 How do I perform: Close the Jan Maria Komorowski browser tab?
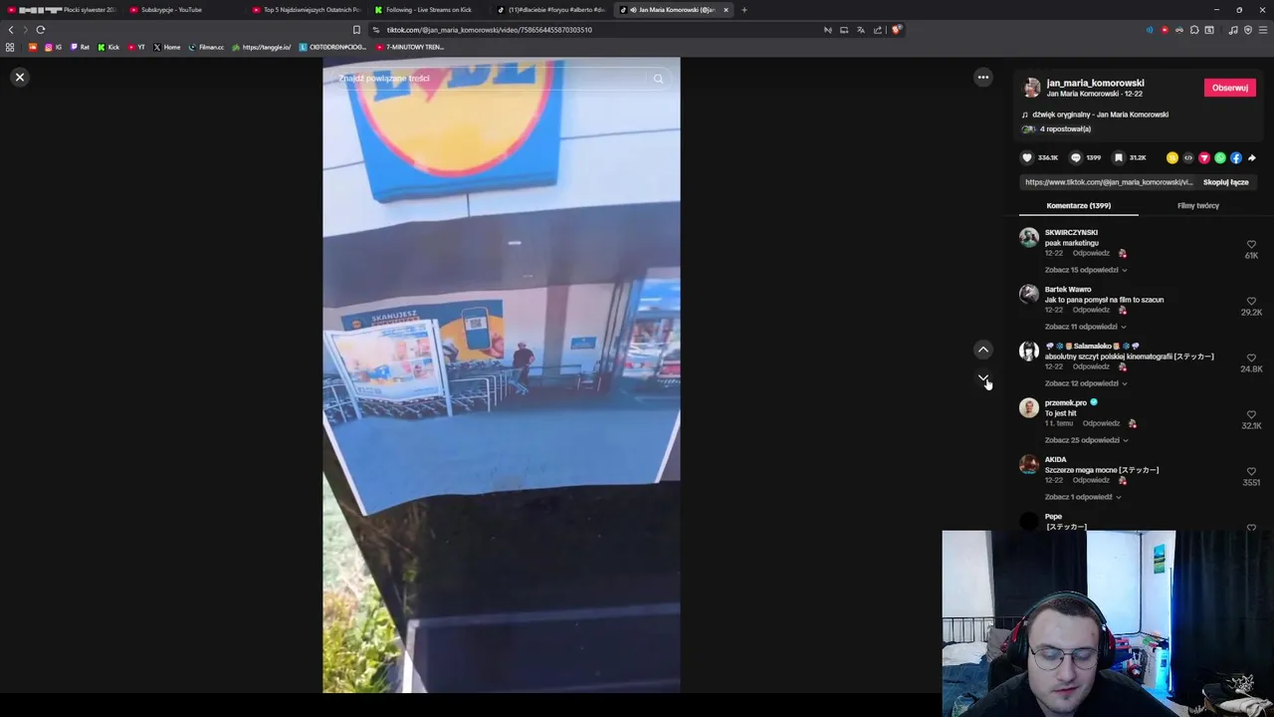click(x=726, y=10)
